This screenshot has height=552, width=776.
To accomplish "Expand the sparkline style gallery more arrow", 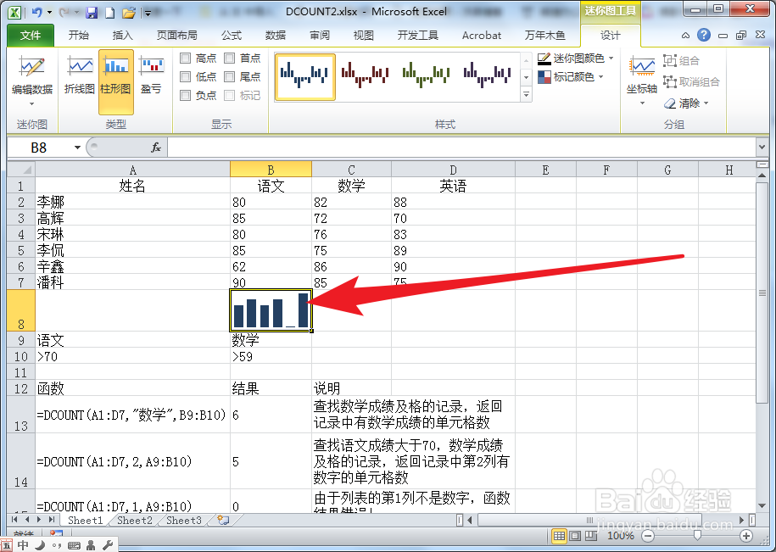I will click(526, 94).
